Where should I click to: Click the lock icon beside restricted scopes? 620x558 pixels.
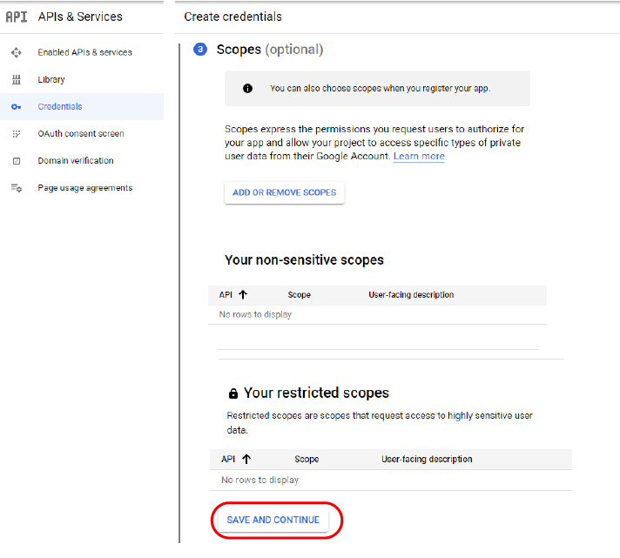[232, 393]
